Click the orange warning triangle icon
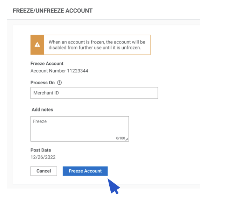 (37, 45)
